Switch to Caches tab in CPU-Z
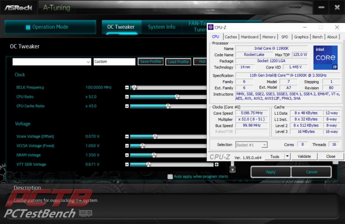The height and width of the screenshot is (224, 345). click(x=231, y=37)
